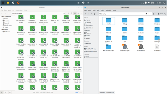Open Pictures in Dolphin Places
Screen dimensions: 167x94
point(88,33)
